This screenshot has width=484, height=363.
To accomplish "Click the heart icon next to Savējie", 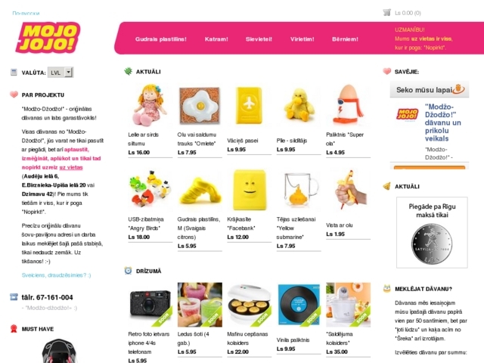I will click(x=386, y=71).
